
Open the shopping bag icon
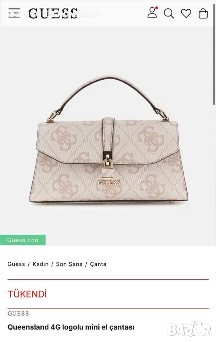pos(203,13)
